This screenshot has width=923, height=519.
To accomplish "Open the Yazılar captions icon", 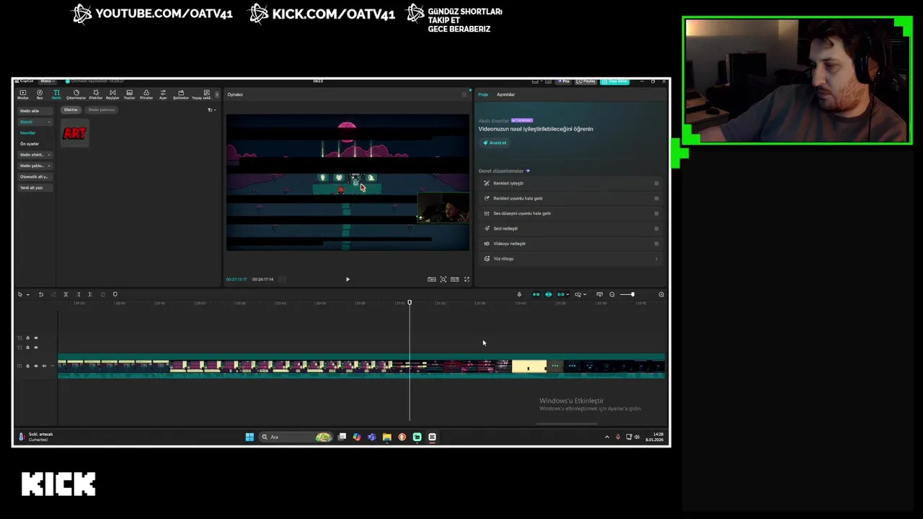I will point(129,93).
